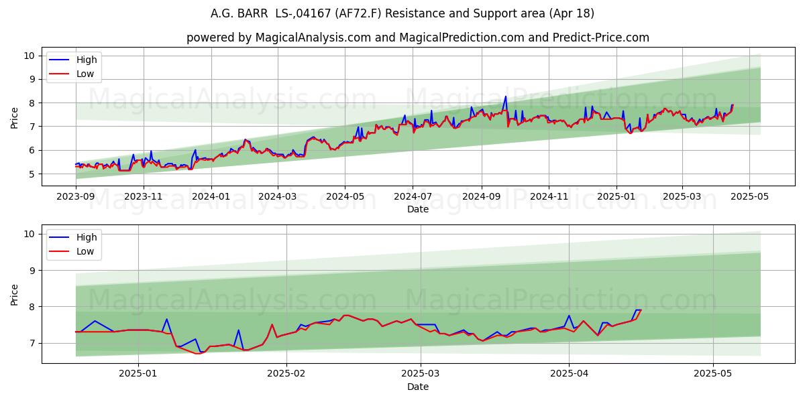Click the 'Price' y-axis label of the upper chart
805x402 pixels.
[x=15, y=118]
